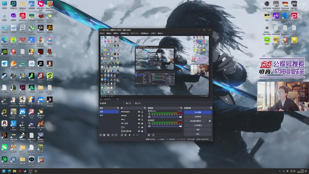Screen dimensions: 309x174
Task: Open QQ desktop shortcut
Action: point(4,124)
